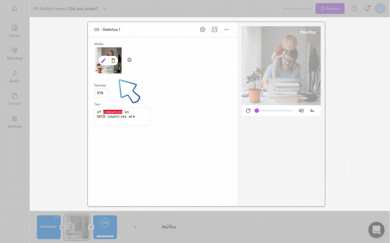Open the project title dropdown arrow
The image size is (390, 243).
click(104, 9)
